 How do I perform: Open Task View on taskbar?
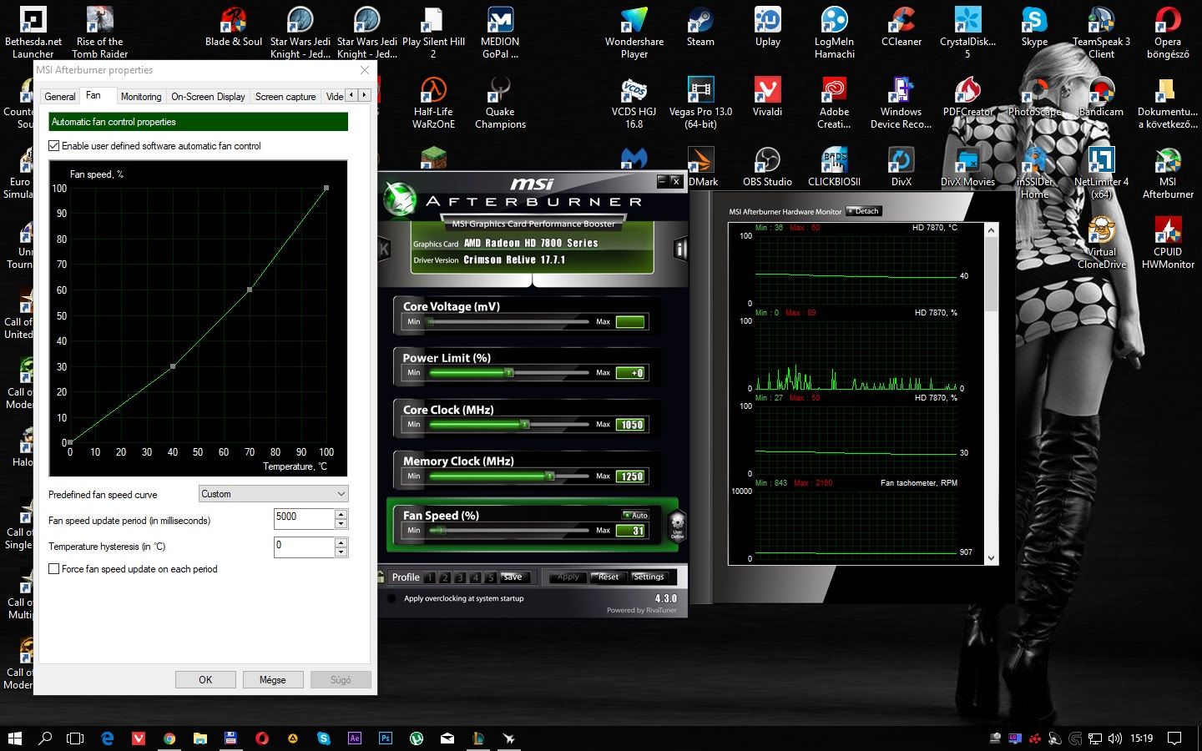pos(75,738)
